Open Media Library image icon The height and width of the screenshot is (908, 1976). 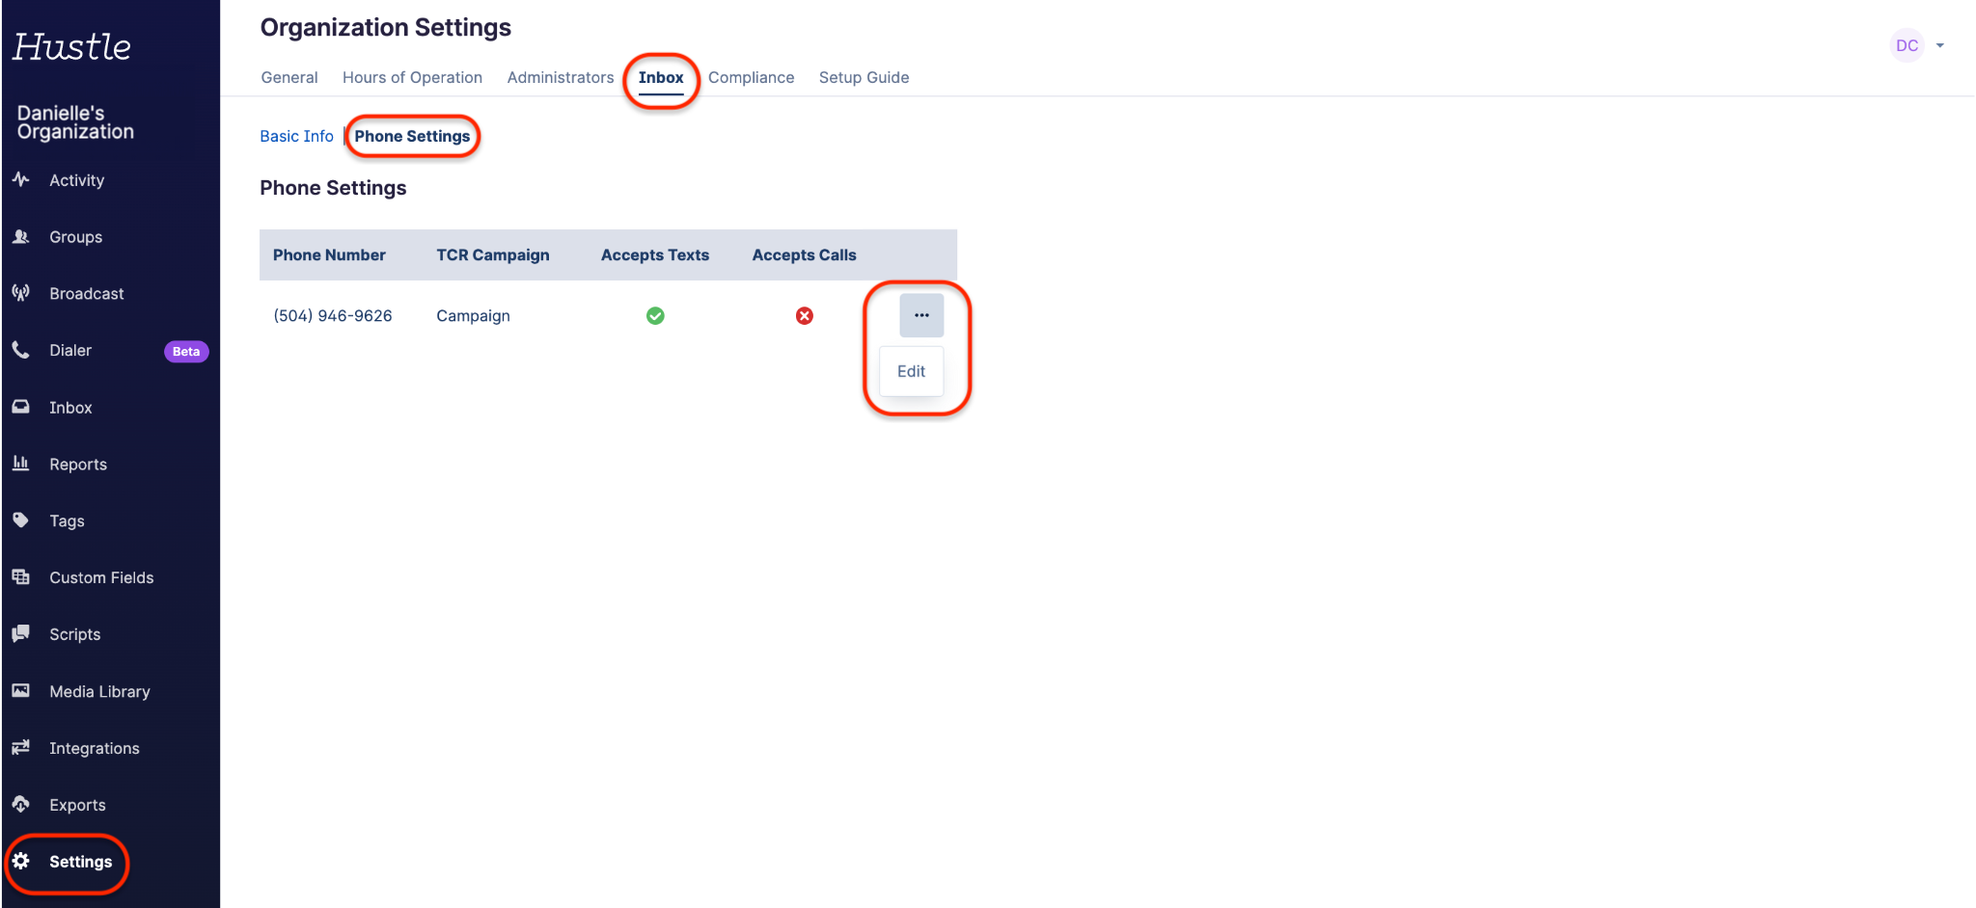[x=20, y=691]
